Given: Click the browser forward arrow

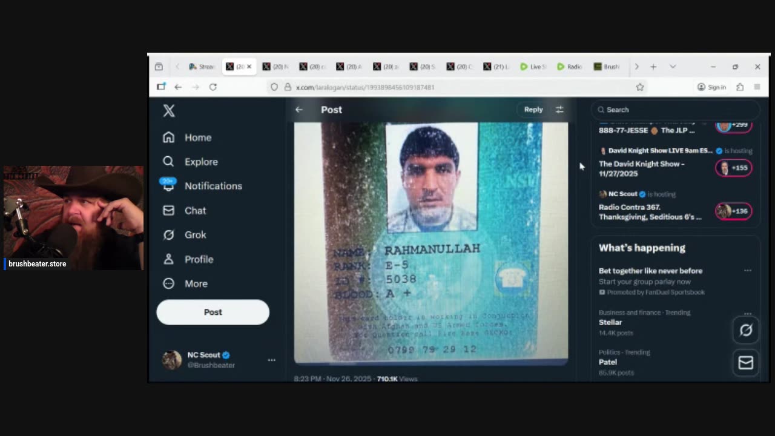Looking at the screenshot, I should 196,87.
